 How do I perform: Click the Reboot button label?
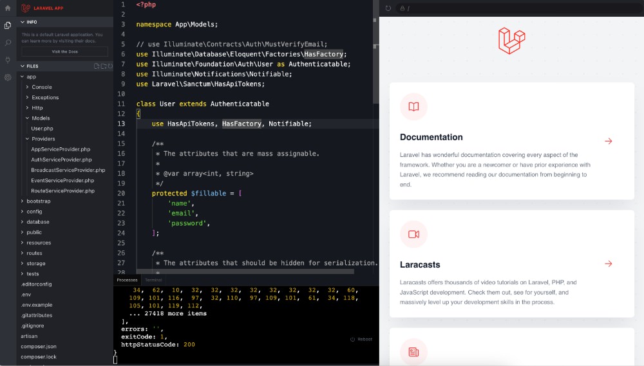(365, 340)
